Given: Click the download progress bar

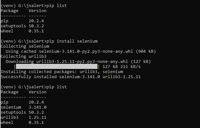Looking at the screenshot, I should (57, 67).
